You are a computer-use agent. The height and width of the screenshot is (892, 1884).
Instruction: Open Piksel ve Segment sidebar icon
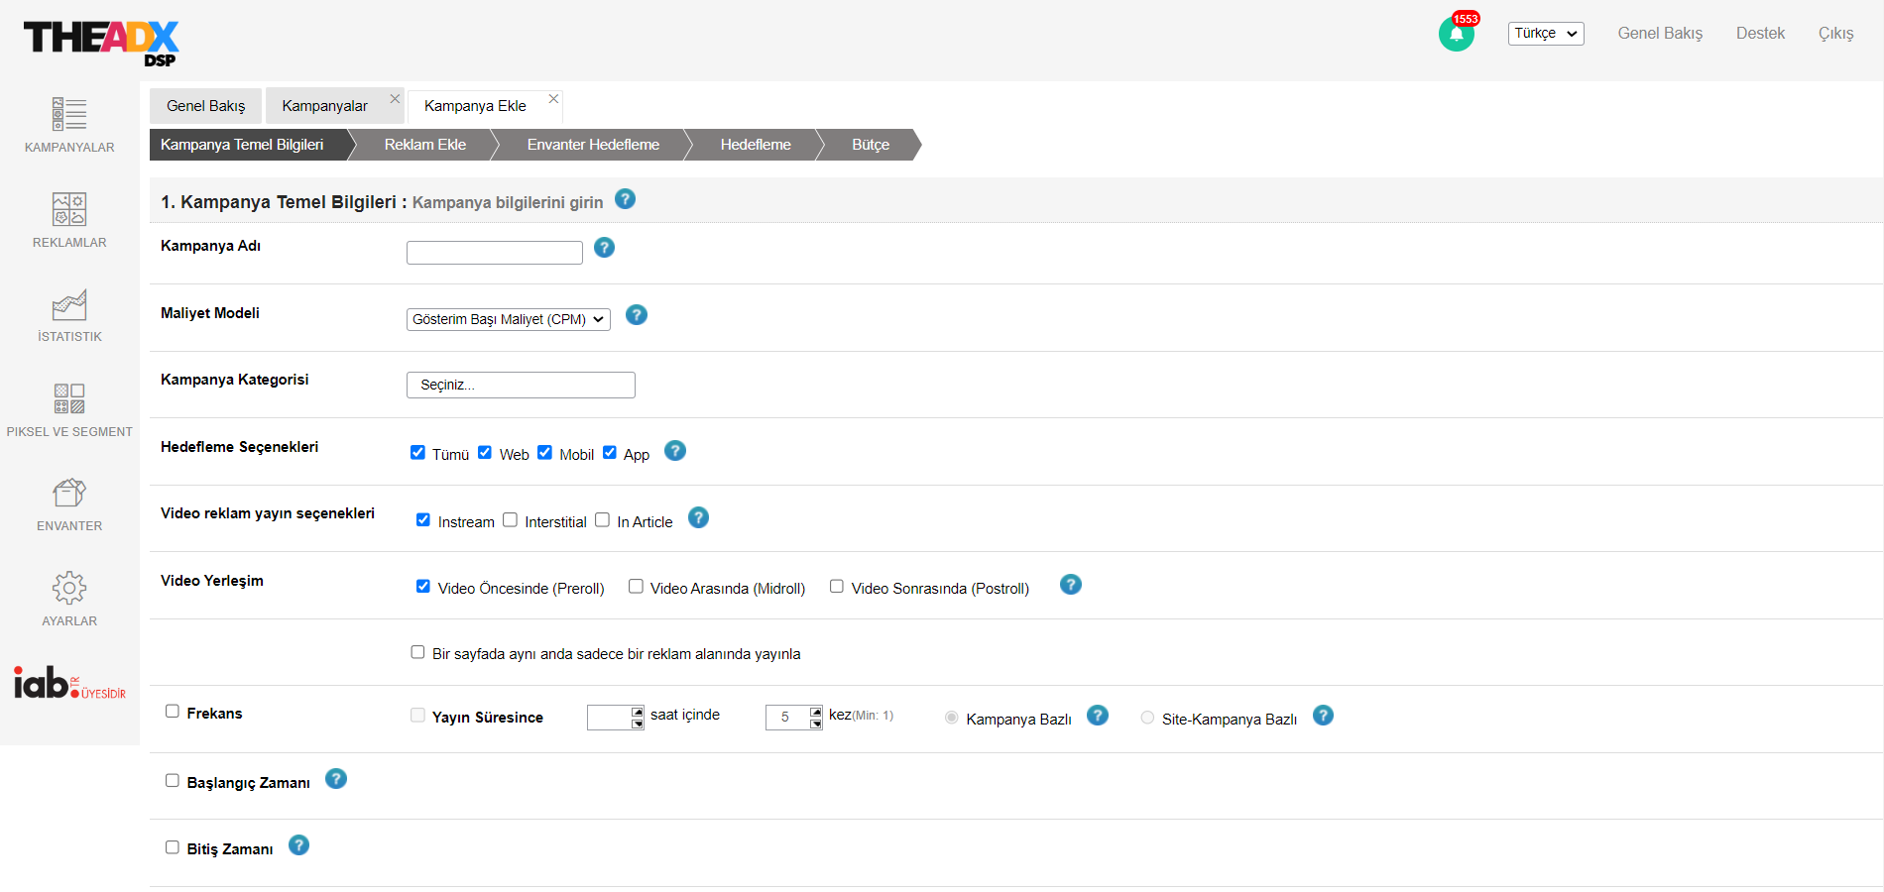tap(69, 398)
